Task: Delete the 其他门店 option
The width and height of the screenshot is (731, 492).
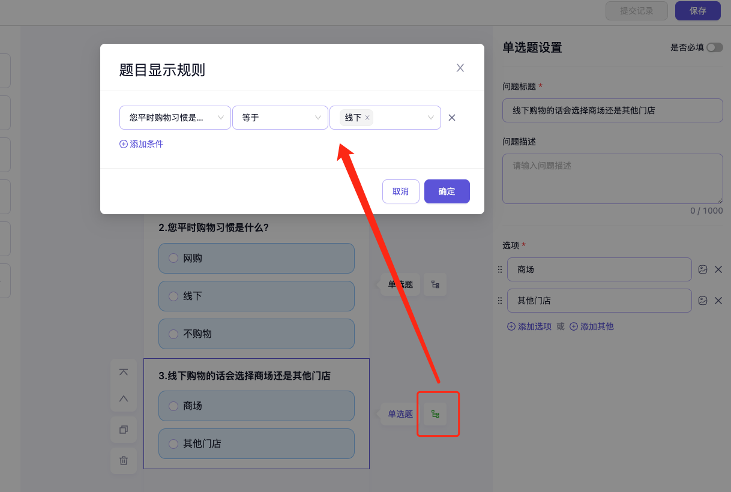Action: pos(718,301)
